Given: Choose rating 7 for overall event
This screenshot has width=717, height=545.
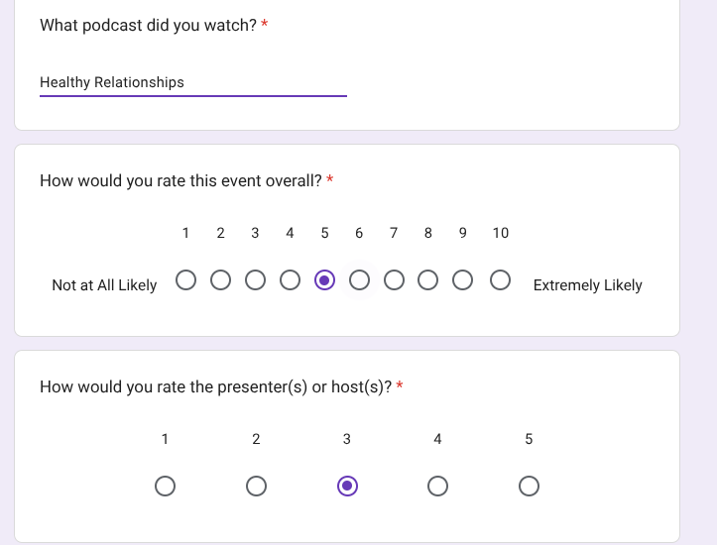Looking at the screenshot, I should 394,280.
